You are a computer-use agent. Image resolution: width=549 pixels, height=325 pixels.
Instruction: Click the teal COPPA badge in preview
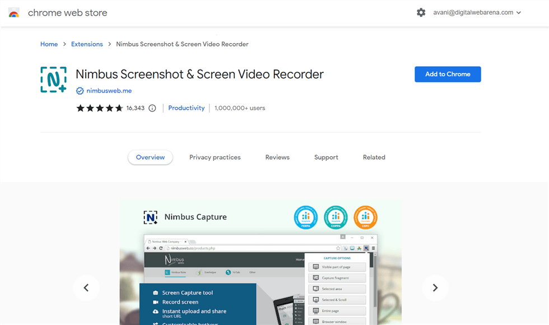[x=336, y=217]
